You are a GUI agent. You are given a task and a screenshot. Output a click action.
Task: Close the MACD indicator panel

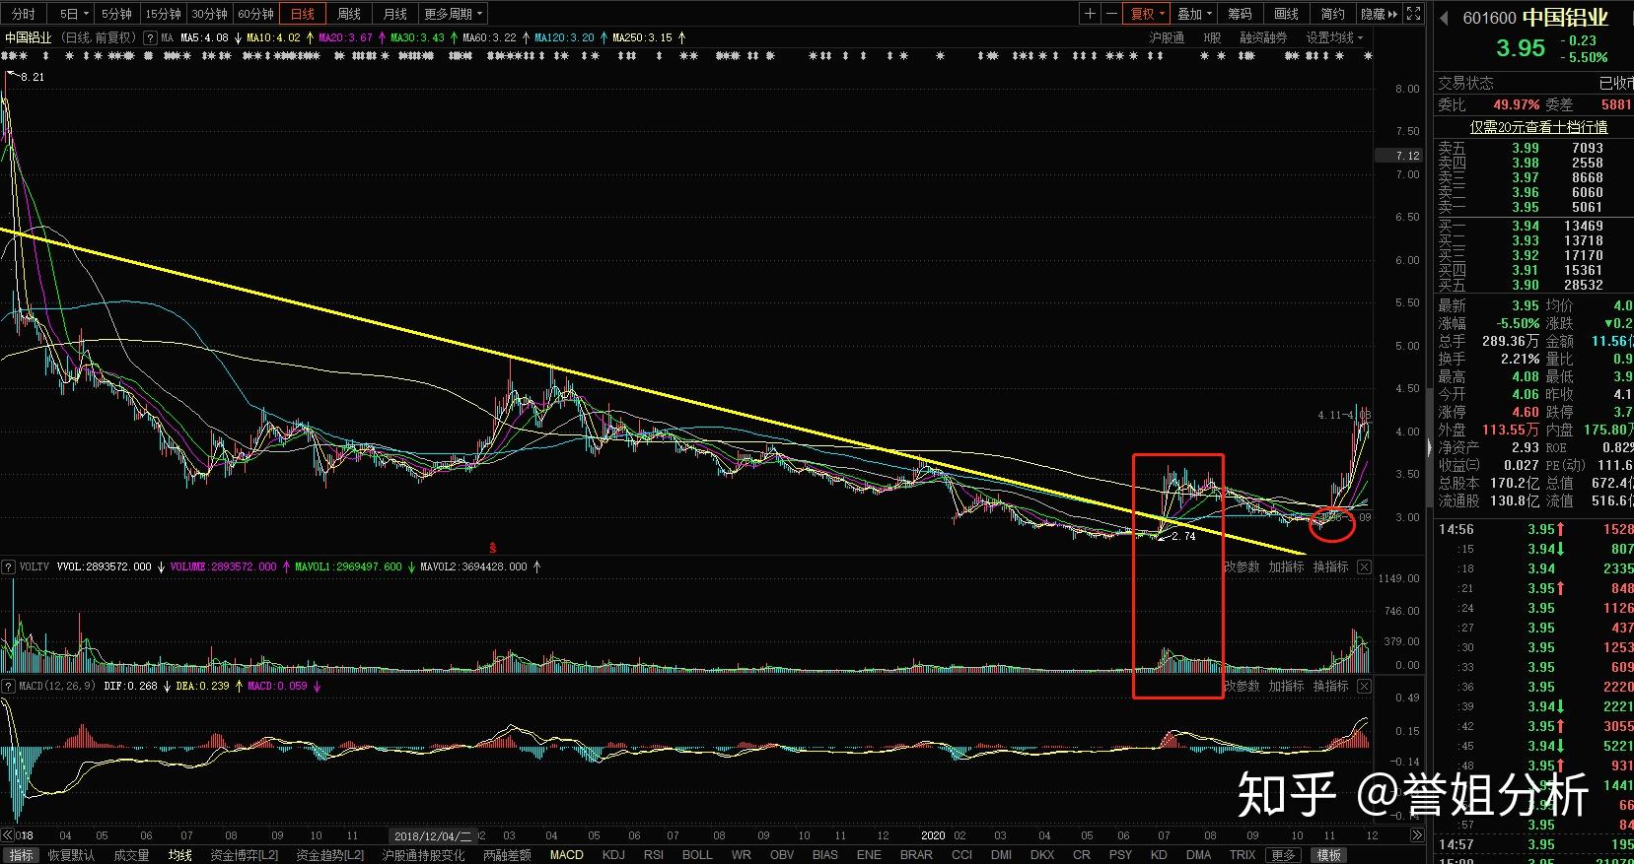coord(1364,686)
